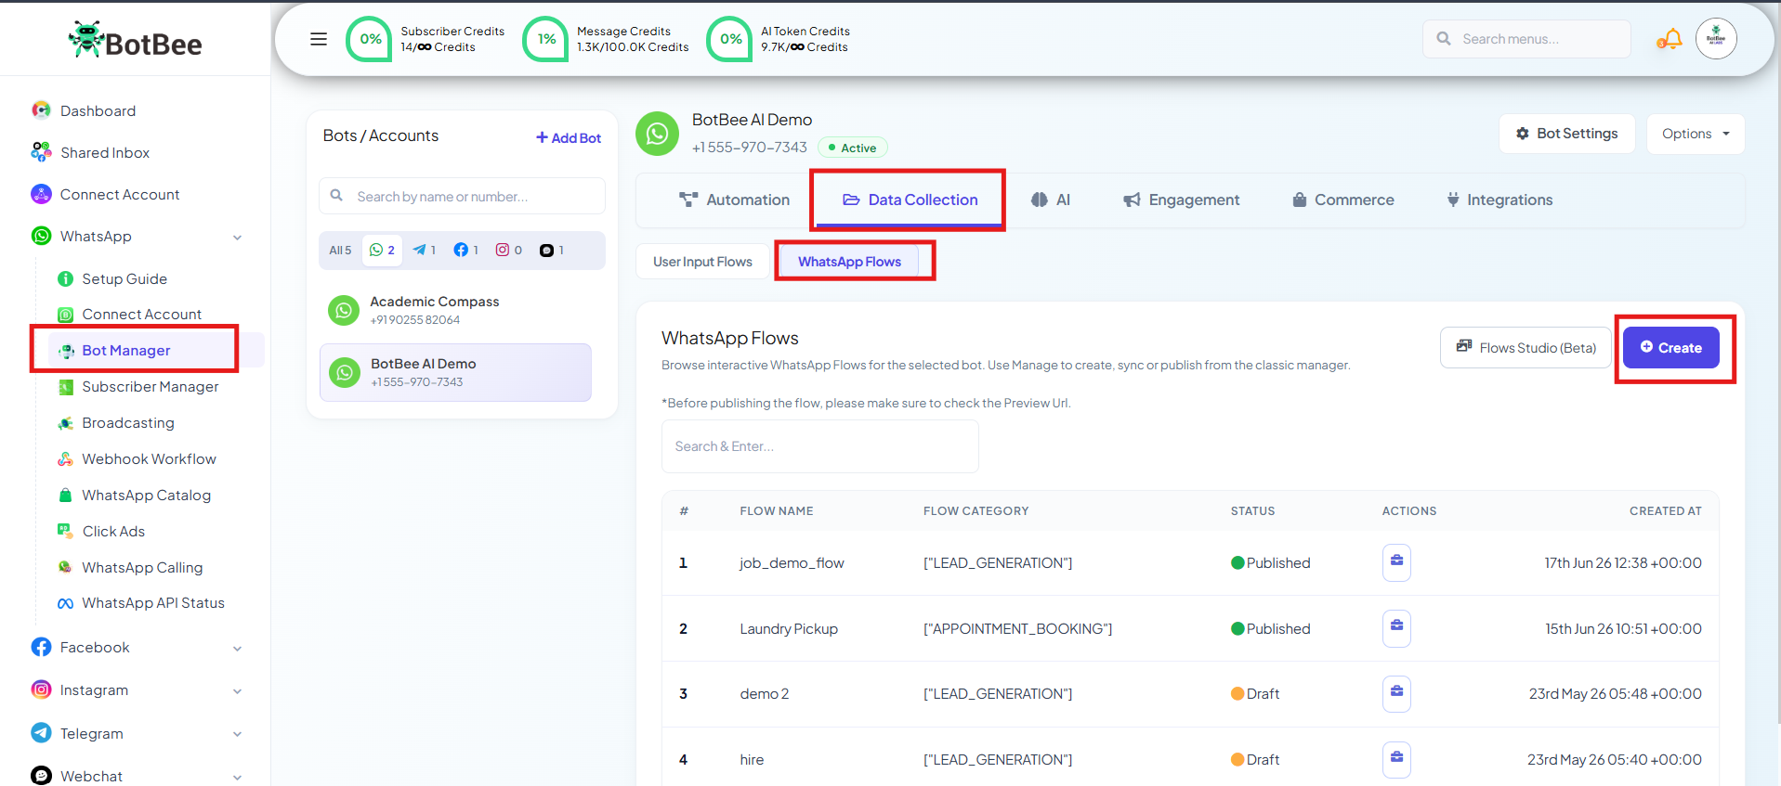This screenshot has height=786, width=1781.
Task: Open the Options dropdown
Action: point(1696,134)
